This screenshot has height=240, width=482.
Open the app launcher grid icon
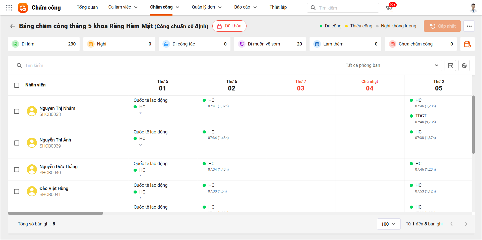click(9, 8)
